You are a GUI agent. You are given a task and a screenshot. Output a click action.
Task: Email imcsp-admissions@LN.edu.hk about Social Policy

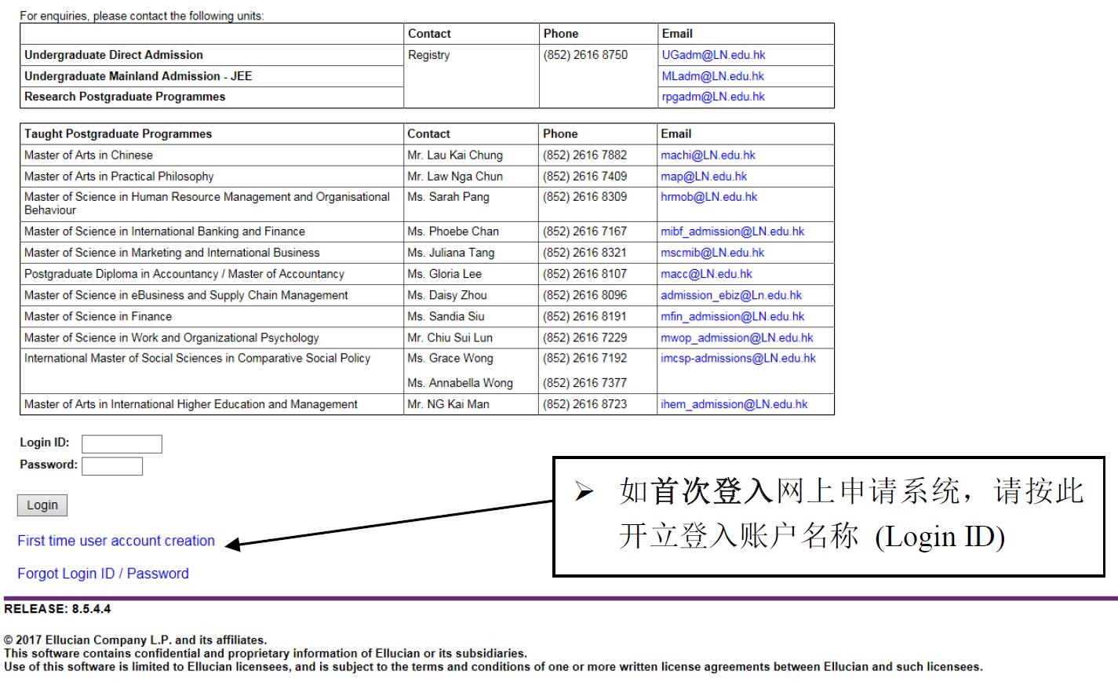[x=737, y=358]
